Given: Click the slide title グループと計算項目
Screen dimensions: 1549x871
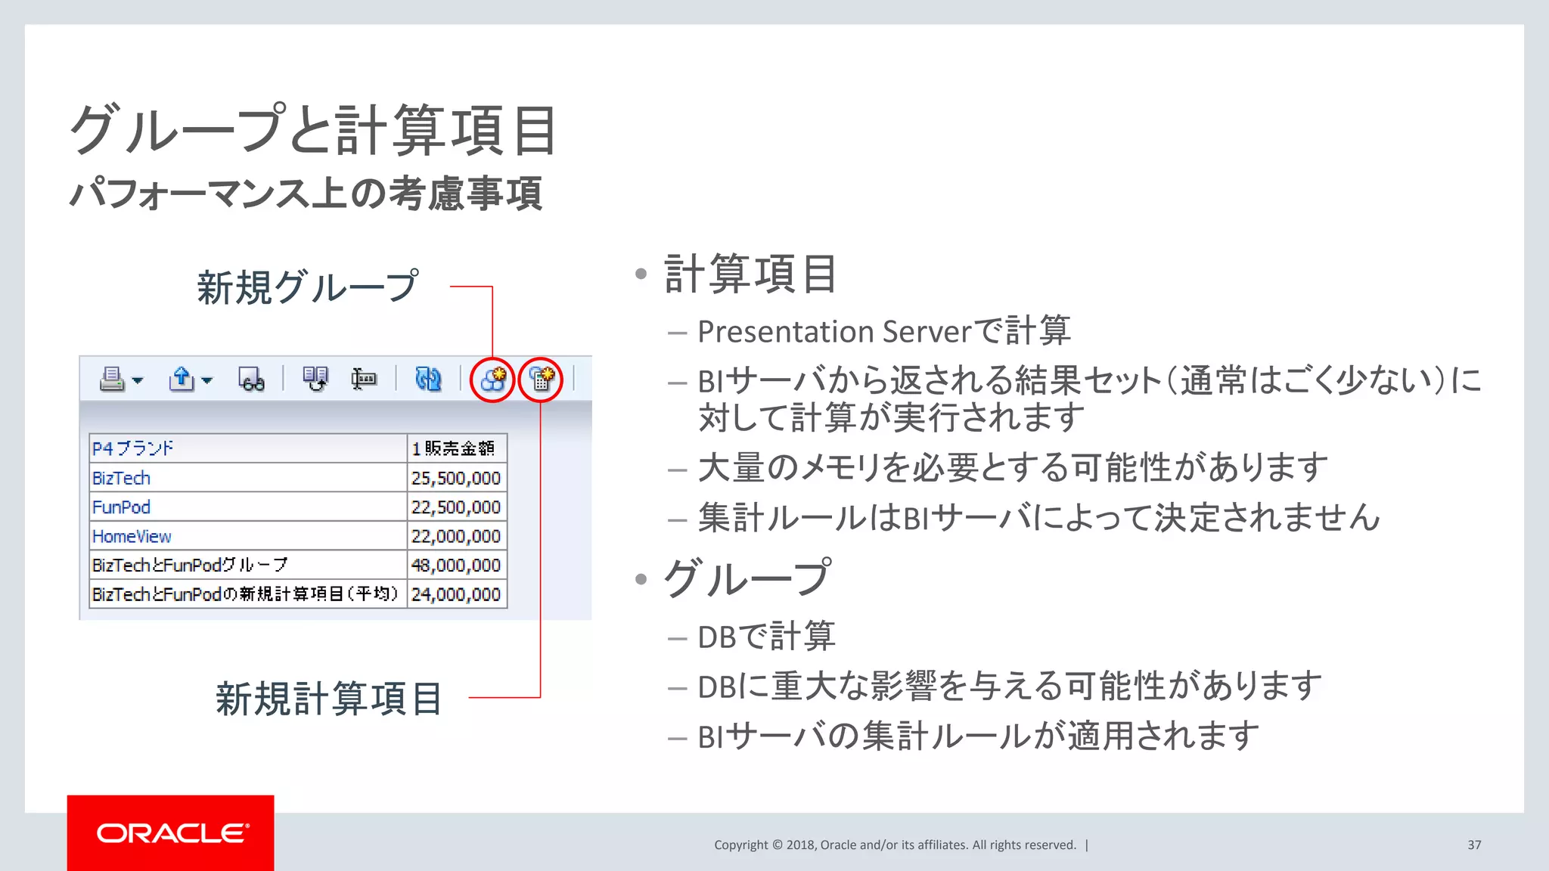Looking at the screenshot, I should (314, 130).
